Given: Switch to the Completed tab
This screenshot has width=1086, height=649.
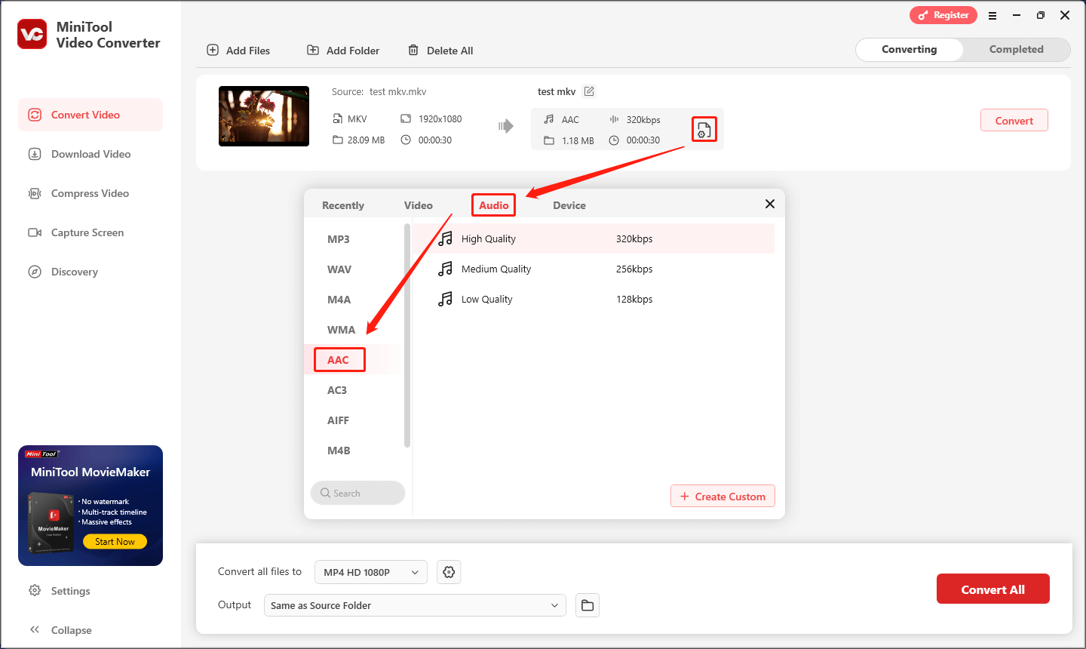Looking at the screenshot, I should coord(1017,49).
